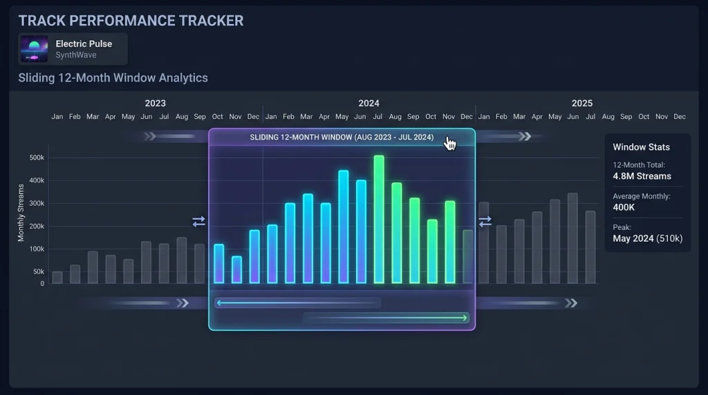Click the Track Performance Tracker heading
This screenshot has height=395, width=708.
click(x=131, y=21)
